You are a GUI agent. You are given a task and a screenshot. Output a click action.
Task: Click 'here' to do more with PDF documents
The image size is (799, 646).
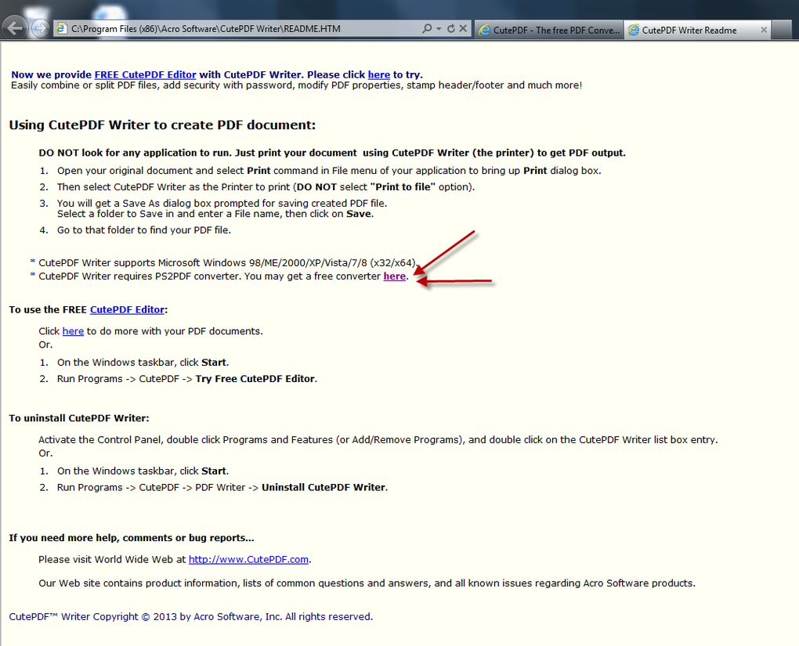click(x=73, y=330)
